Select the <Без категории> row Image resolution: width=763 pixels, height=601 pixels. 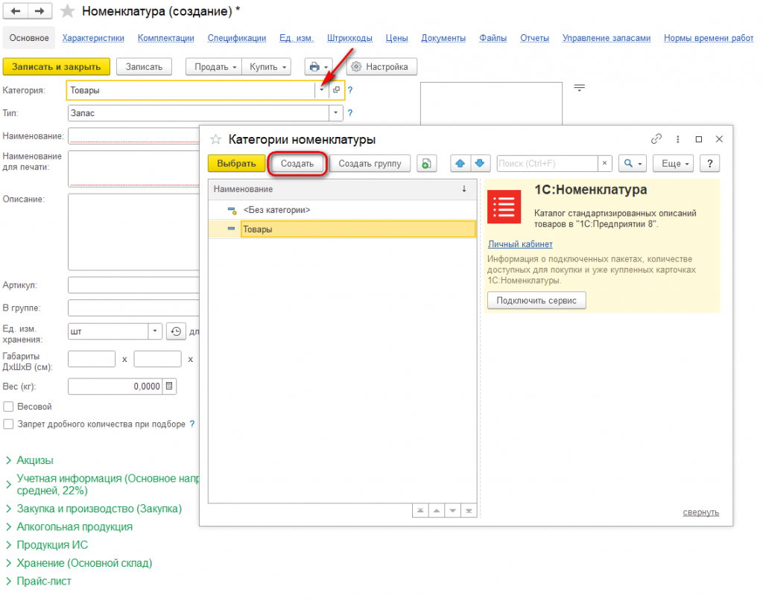click(343, 210)
